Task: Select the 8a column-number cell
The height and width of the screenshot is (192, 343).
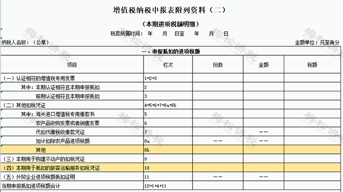Action: point(168,141)
